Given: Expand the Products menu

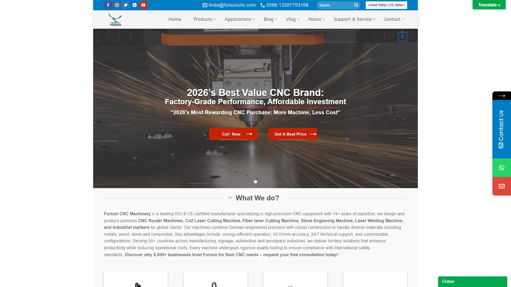Looking at the screenshot, I should point(205,19).
